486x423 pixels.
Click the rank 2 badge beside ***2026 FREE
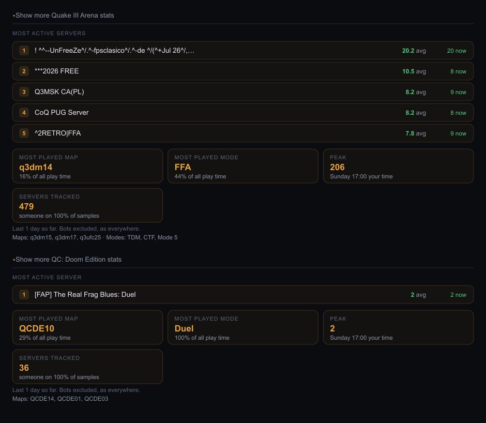[24, 71]
